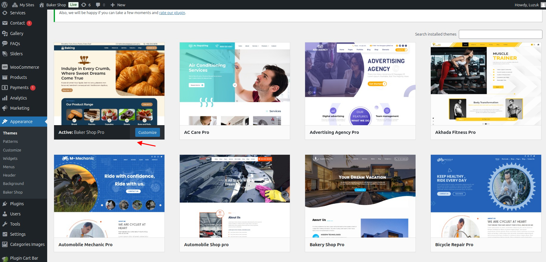Click 'Bicycle Repair Pro' theme name

pos(454,245)
